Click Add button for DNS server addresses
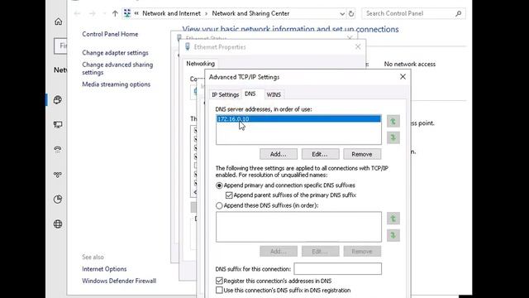The width and height of the screenshot is (529, 298). pos(279,154)
